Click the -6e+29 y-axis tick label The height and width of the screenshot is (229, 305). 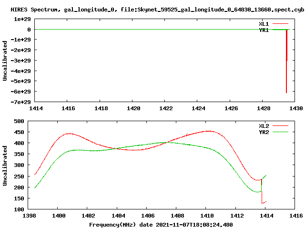pos(20,92)
